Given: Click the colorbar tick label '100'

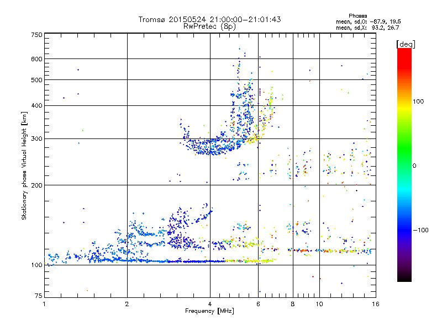Looking at the screenshot, I should (x=418, y=102).
